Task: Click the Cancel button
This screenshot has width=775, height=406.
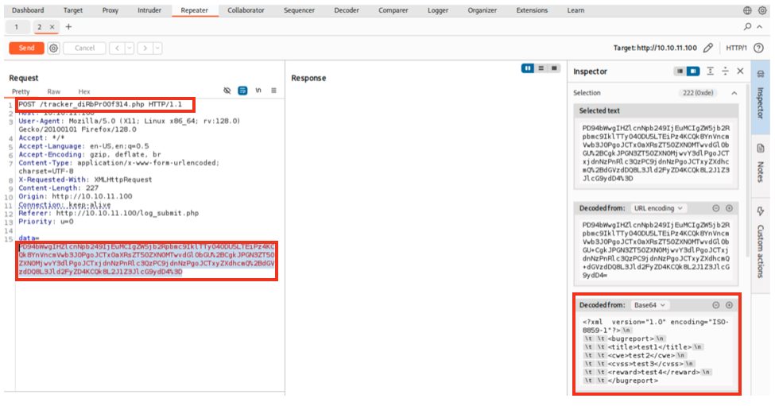Action: tap(84, 48)
